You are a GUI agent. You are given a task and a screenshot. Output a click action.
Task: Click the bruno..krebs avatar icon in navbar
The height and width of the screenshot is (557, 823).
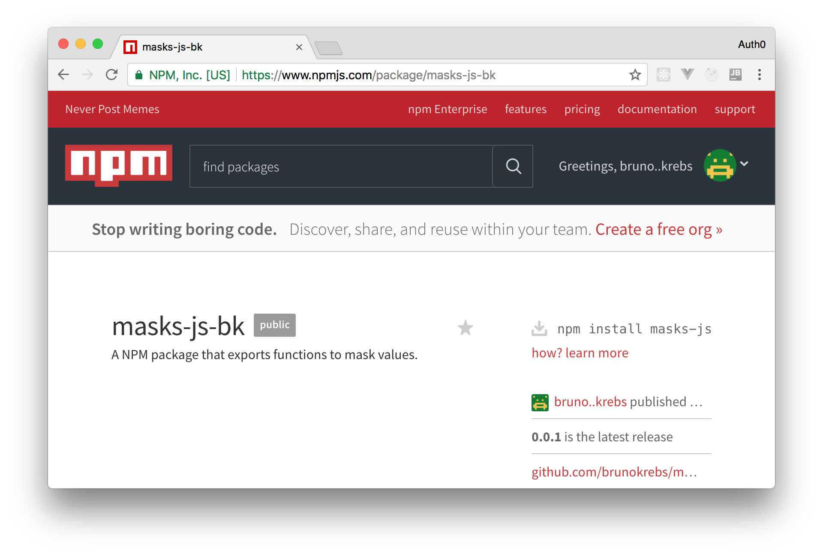pyautogui.click(x=721, y=166)
